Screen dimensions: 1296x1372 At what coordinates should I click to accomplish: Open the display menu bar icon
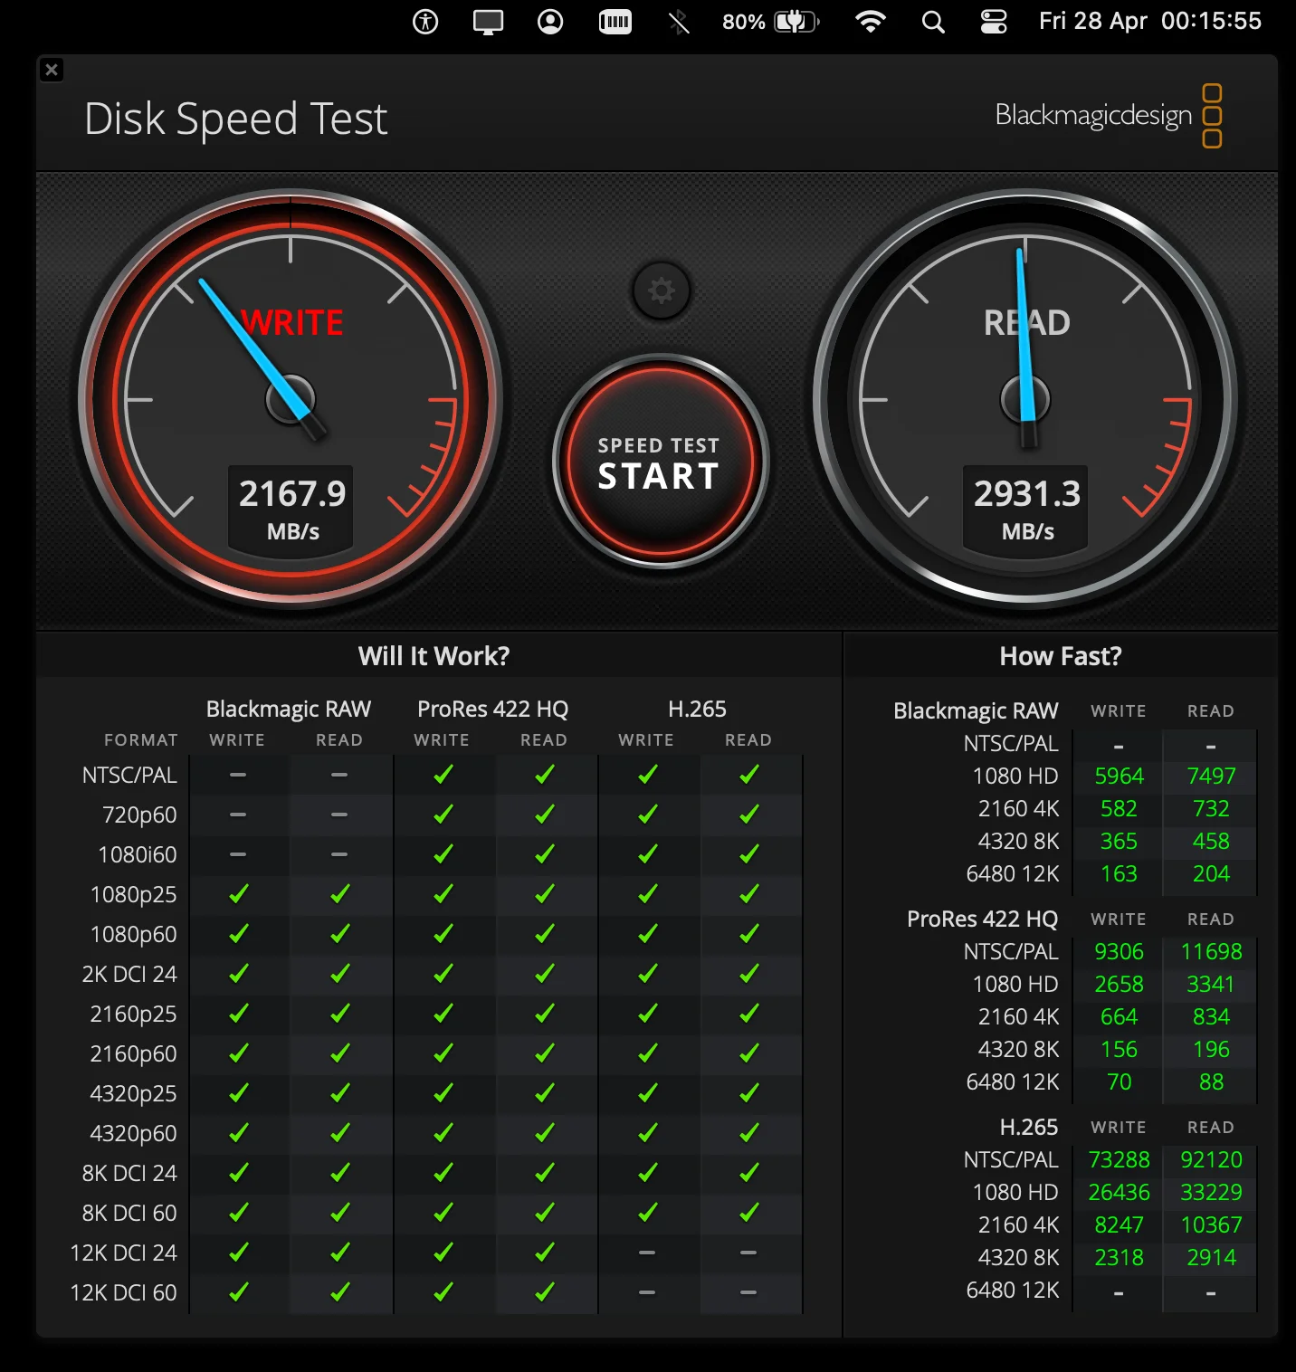click(488, 22)
